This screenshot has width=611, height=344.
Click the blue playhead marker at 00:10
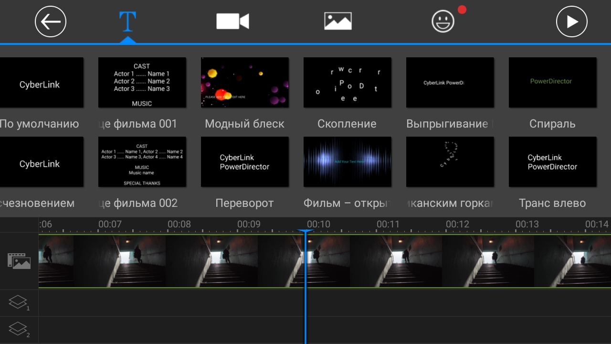point(305,232)
